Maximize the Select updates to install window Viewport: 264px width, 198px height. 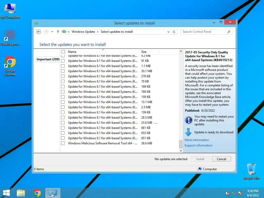tap(221, 22)
